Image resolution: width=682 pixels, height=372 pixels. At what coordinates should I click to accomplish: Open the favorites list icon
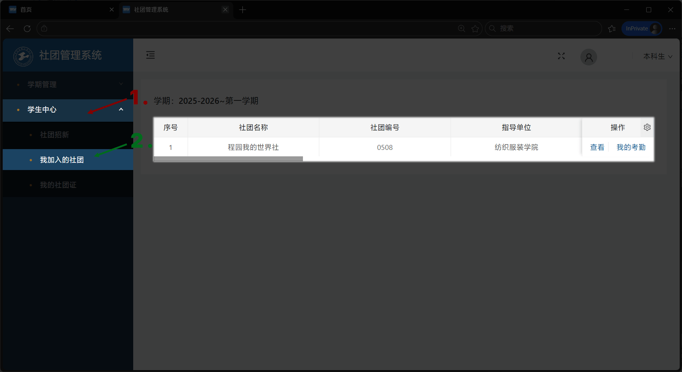click(x=612, y=29)
